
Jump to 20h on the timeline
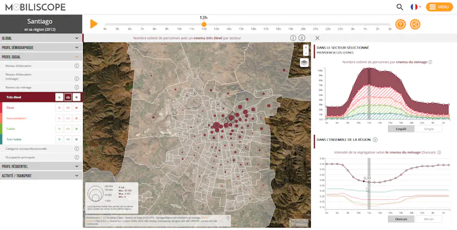click(x=303, y=29)
